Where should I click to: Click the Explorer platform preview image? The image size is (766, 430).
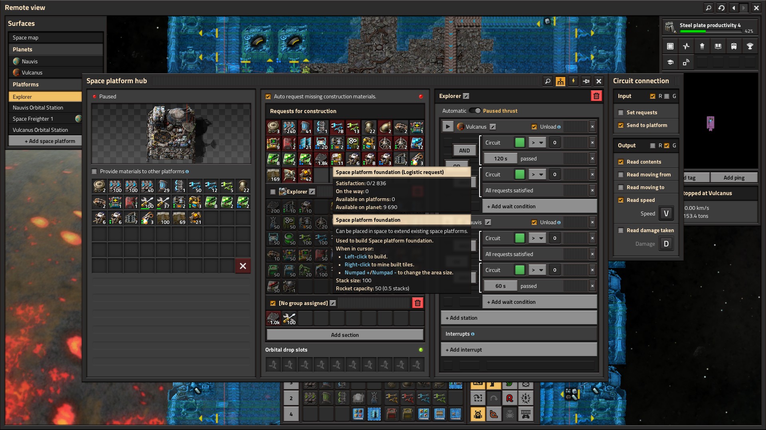click(171, 134)
